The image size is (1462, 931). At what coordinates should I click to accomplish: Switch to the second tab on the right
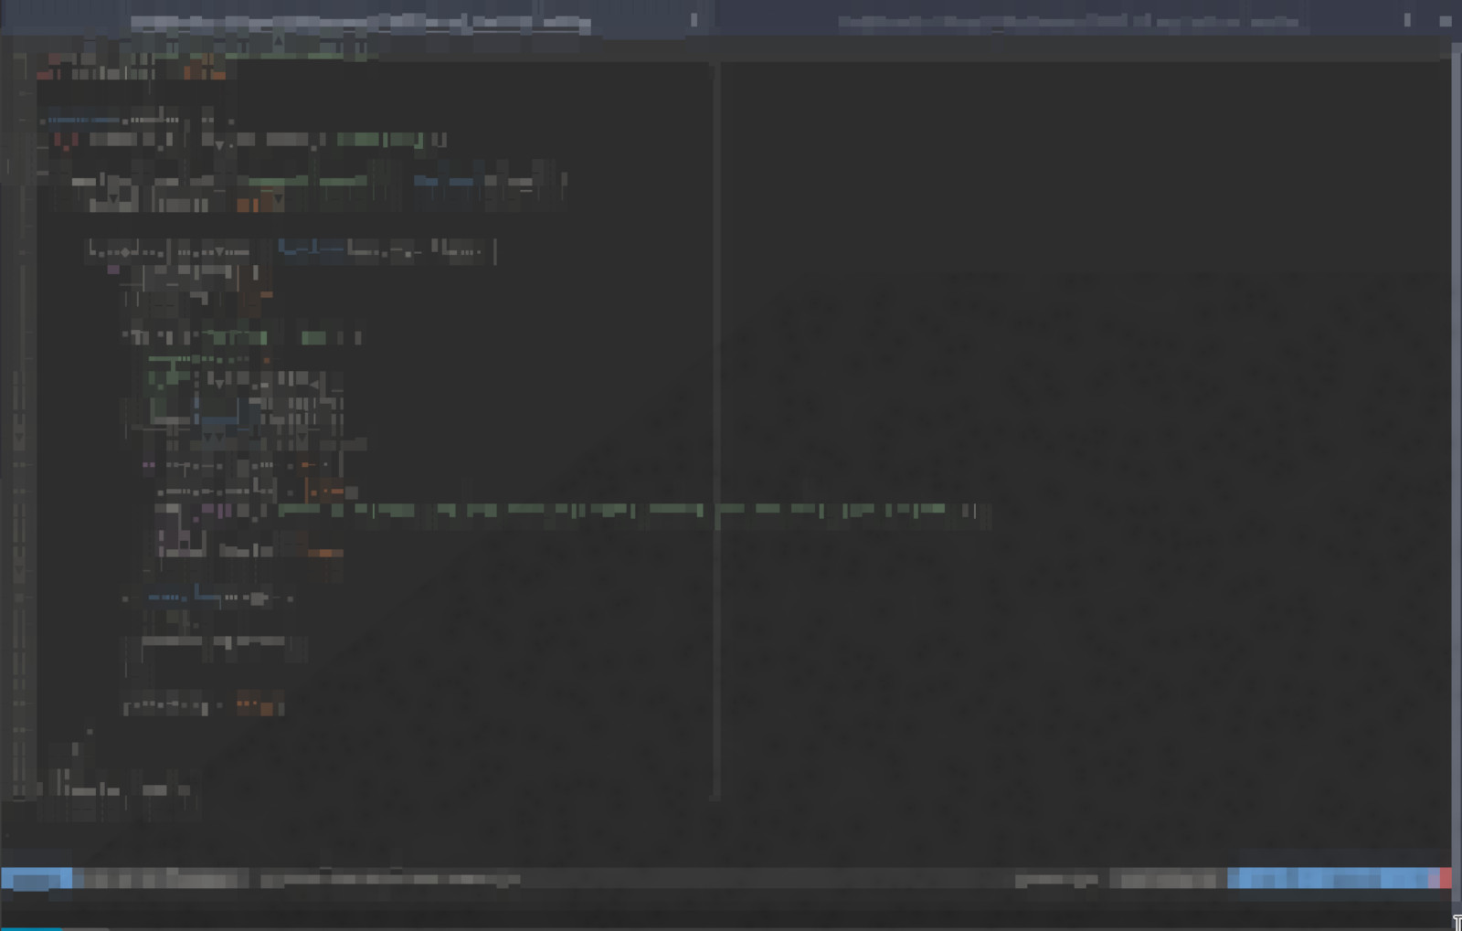(1067, 21)
